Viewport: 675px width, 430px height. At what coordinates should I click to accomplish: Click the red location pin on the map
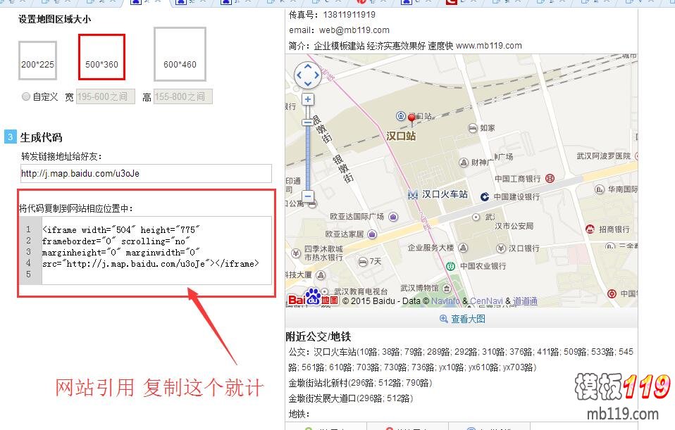click(411, 120)
